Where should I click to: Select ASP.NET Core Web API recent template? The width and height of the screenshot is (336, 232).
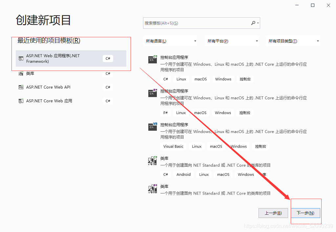(x=71, y=87)
